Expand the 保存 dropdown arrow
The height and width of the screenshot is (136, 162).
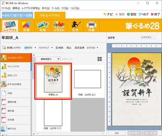point(35,48)
